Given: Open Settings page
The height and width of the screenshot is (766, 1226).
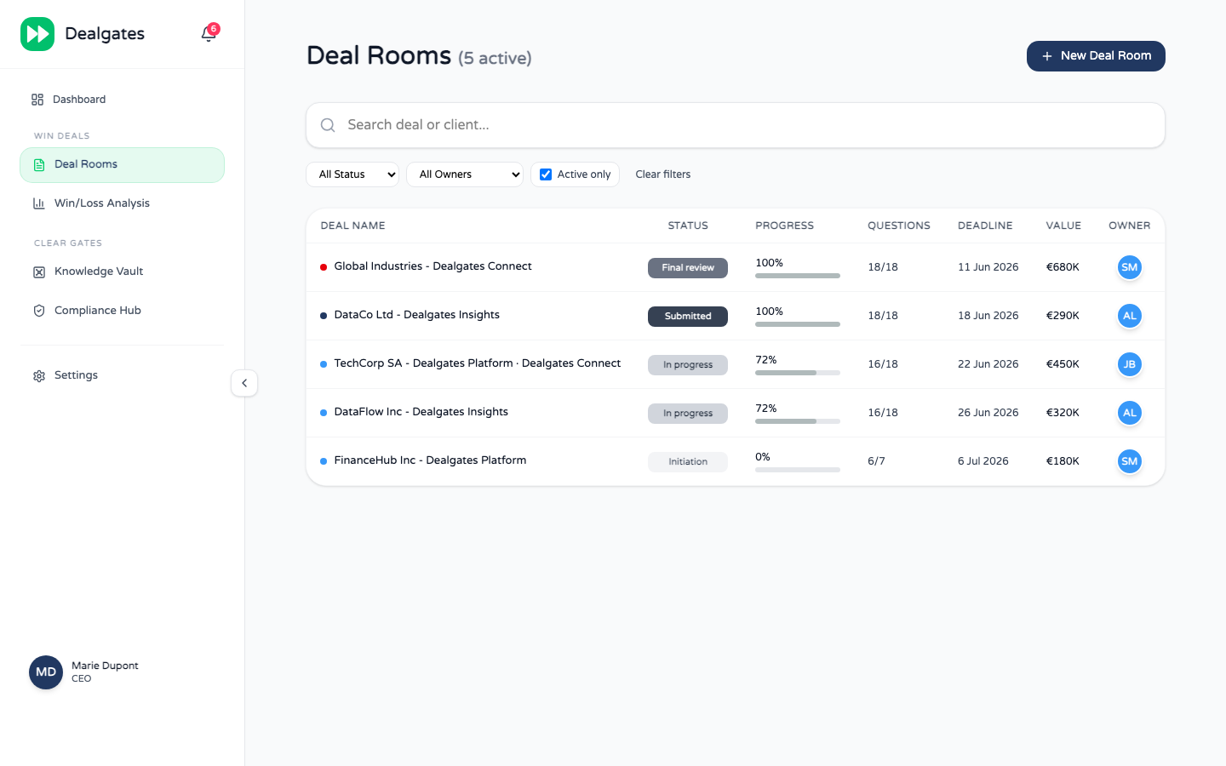Looking at the screenshot, I should [123, 375].
